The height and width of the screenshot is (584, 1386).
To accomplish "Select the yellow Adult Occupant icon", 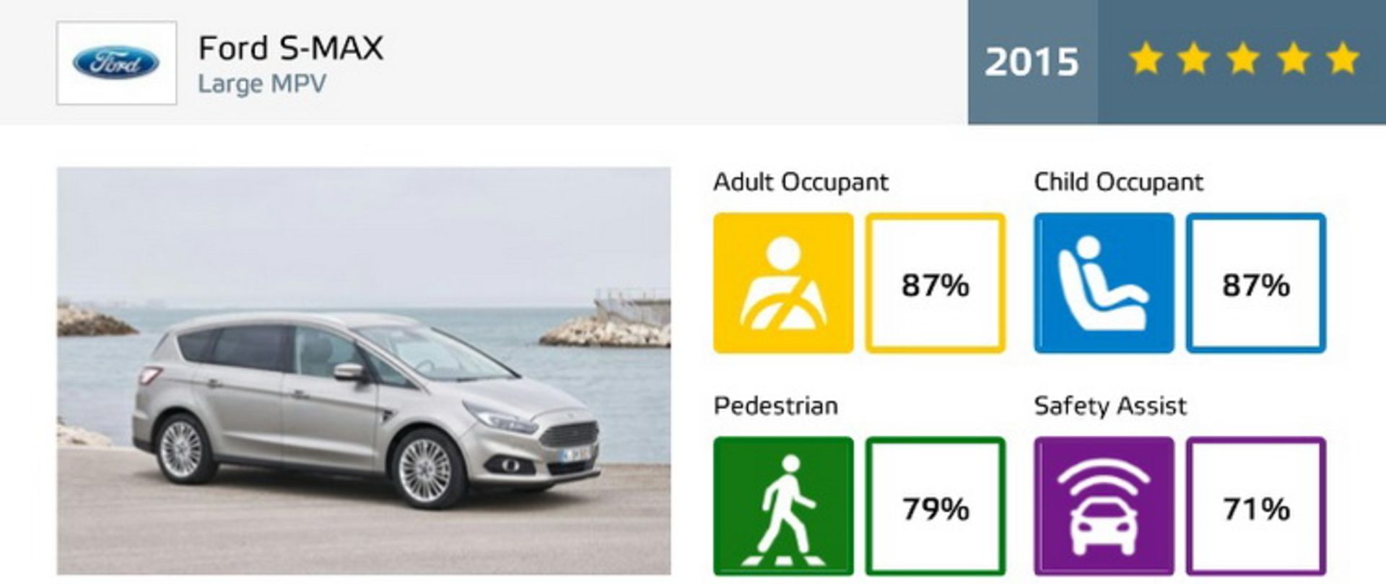I will (783, 283).
